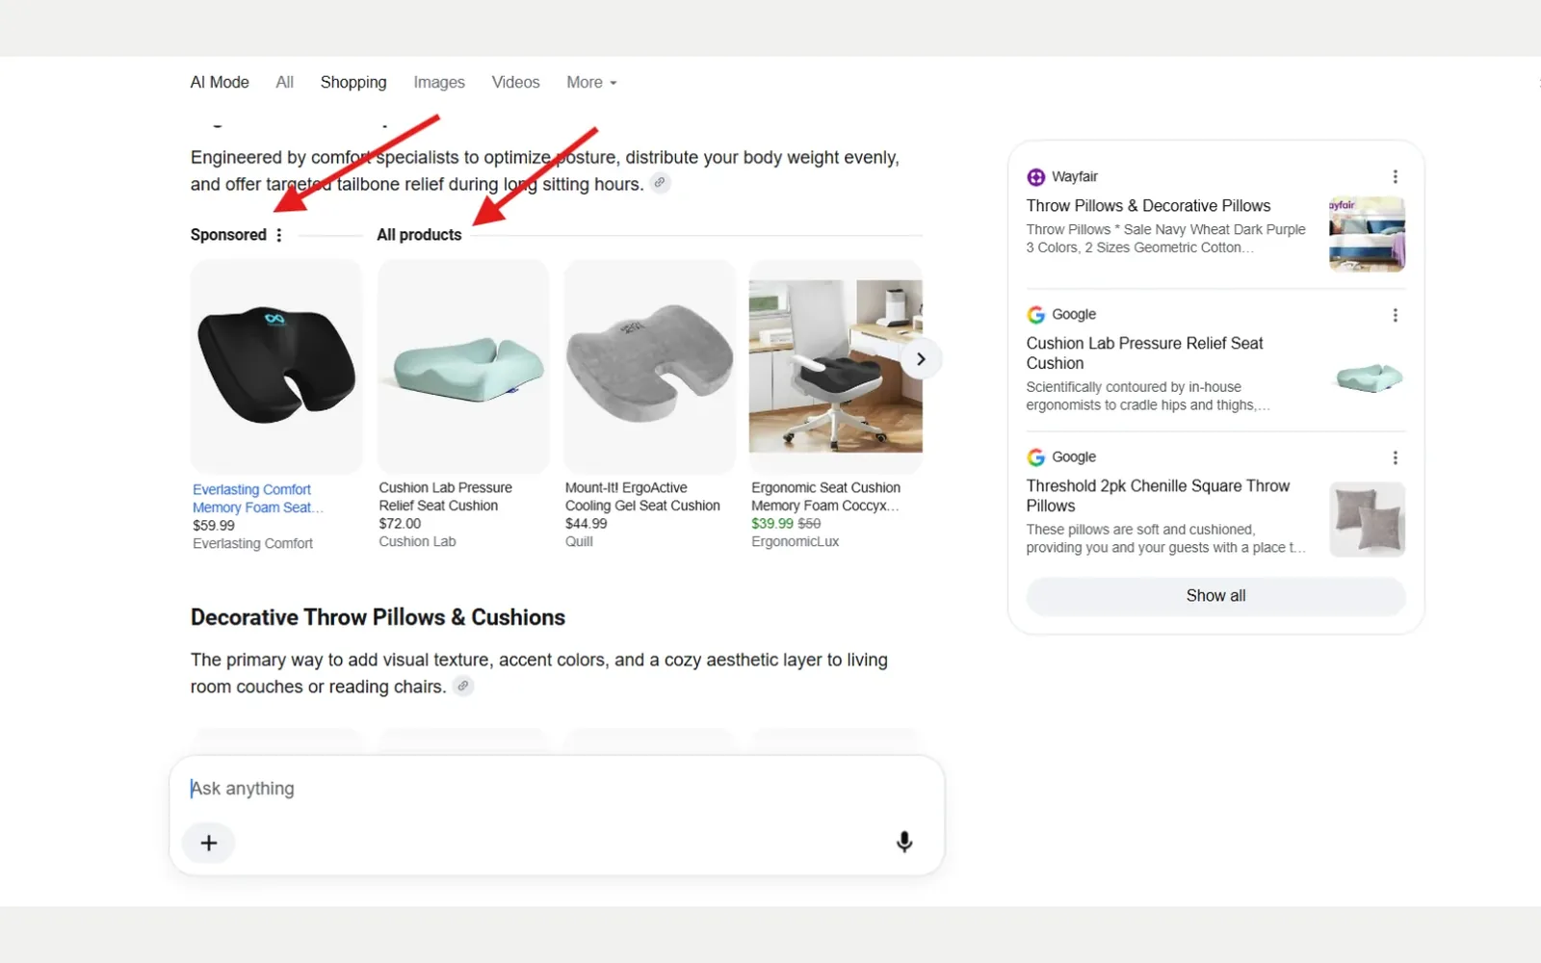Viewport: 1541px width, 963px height.
Task: Click link icon after reading chairs paragraph
Action: coord(463,686)
